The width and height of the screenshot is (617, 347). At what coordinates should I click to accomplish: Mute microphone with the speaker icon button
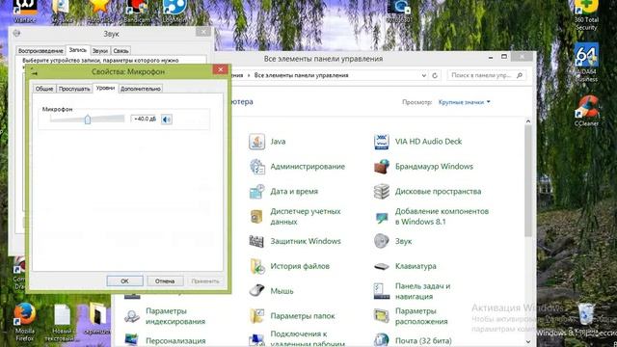pyautogui.click(x=167, y=120)
